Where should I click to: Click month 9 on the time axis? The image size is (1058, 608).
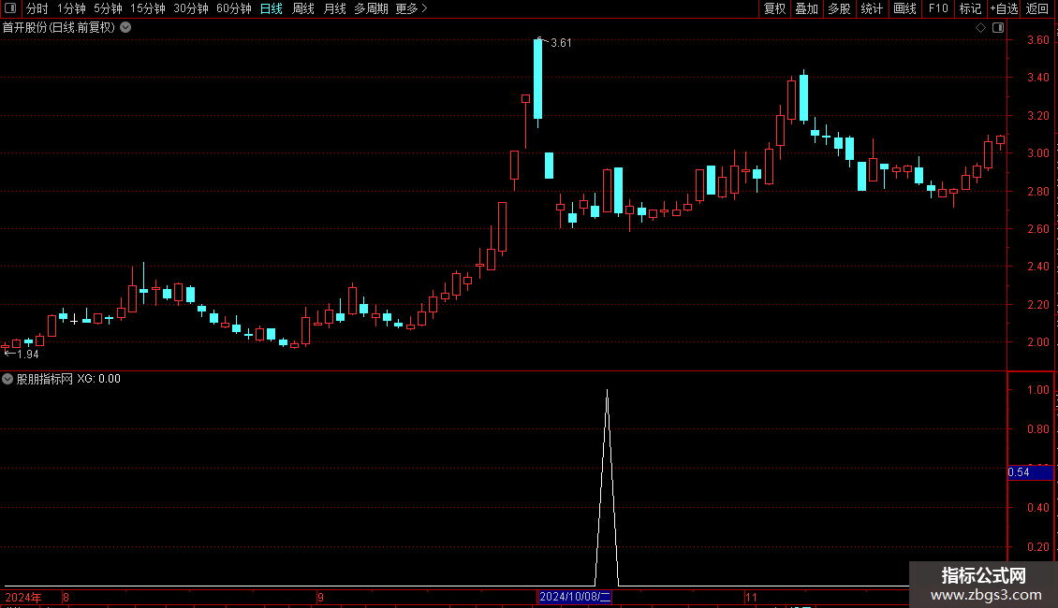[320, 597]
